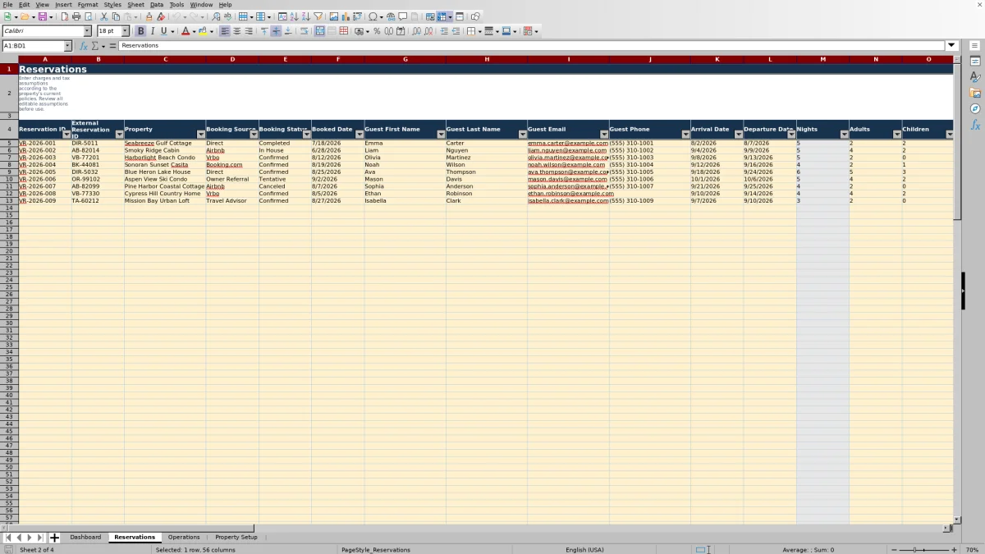Image resolution: width=985 pixels, height=554 pixels.
Task: Click the vertical scrollbar thumb
Action: [x=957, y=141]
